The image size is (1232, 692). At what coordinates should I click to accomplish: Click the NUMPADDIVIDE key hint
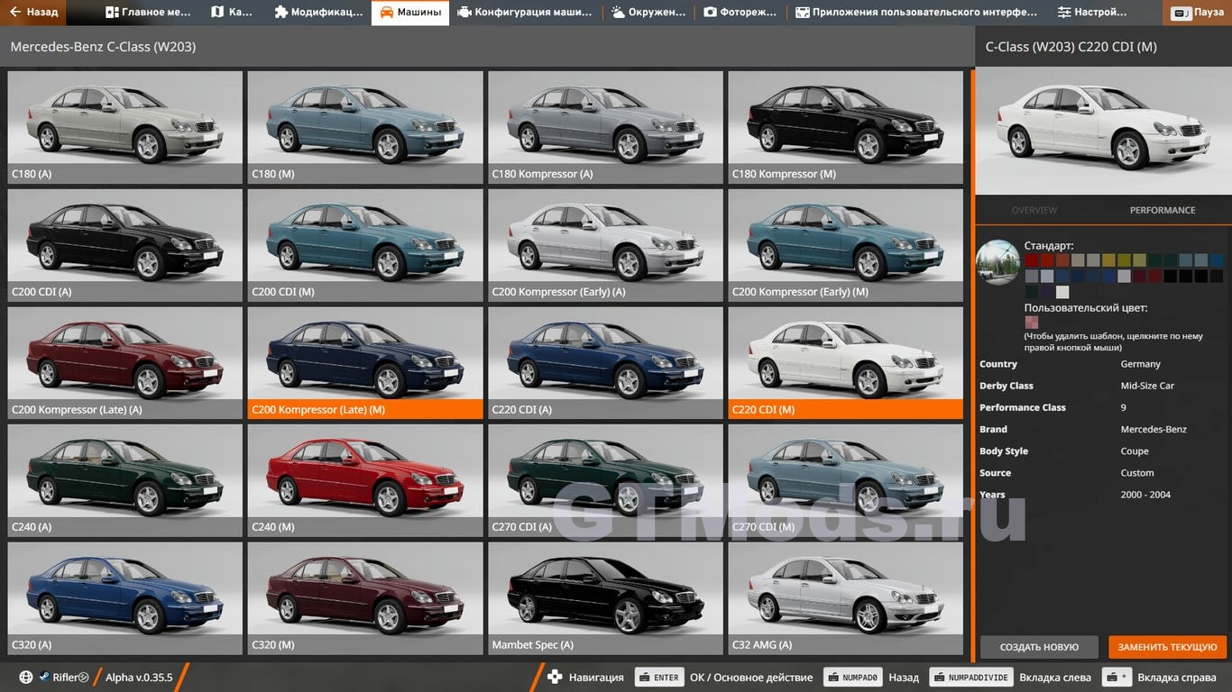pos(970,678)
